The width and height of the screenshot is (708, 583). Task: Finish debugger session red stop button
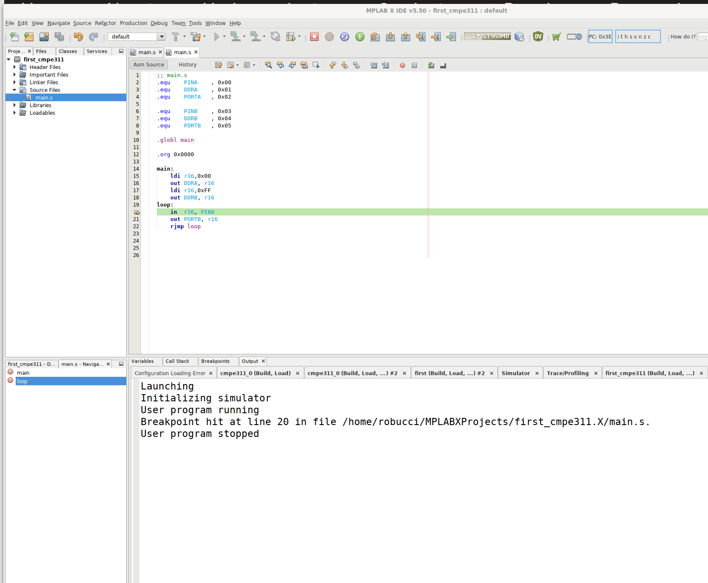(x=314, y=37)
